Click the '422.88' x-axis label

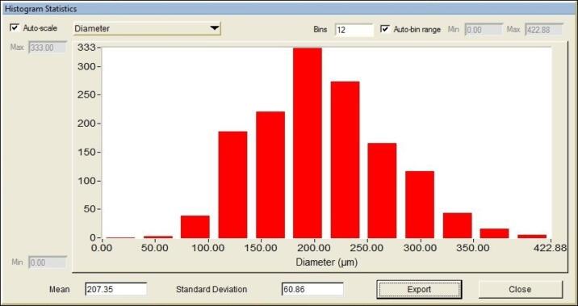coord(551,248)
